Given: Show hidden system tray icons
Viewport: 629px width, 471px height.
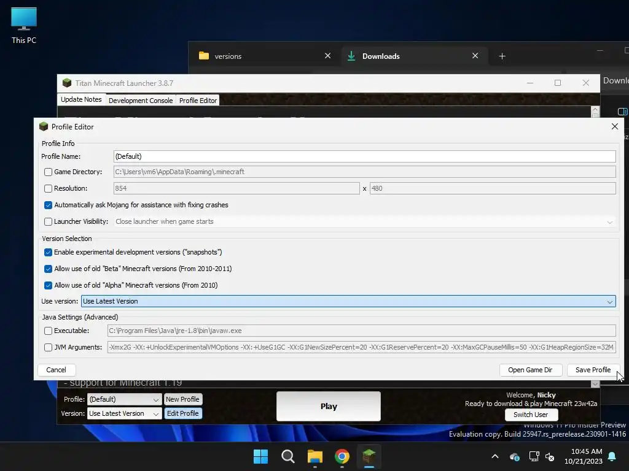Looking at the screenshot, I should click(495, 456).
